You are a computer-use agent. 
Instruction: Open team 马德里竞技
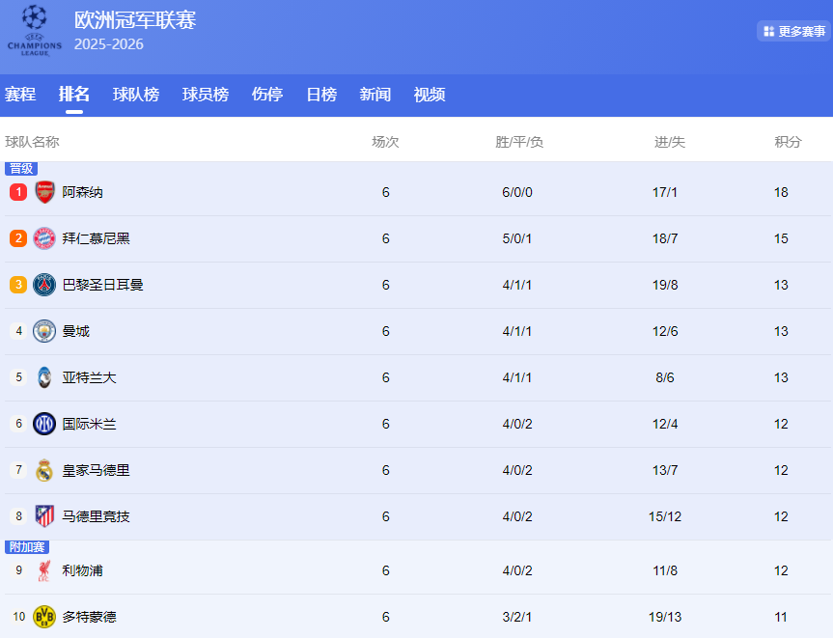tap(97, 516)
